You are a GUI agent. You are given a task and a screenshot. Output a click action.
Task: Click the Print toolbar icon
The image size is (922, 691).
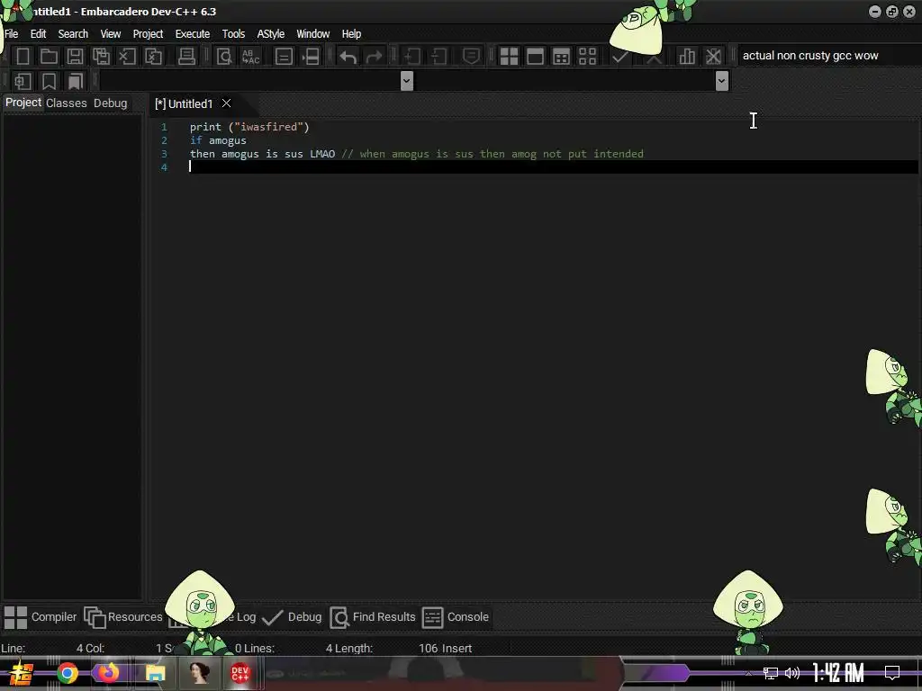[x=186, y=57]
